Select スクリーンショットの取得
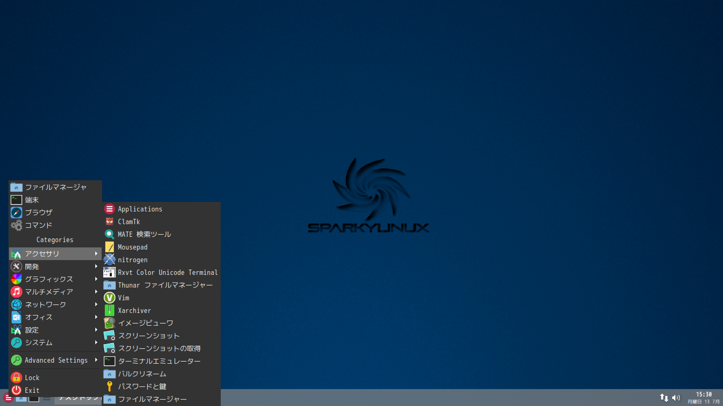The width and height of the screenshot is (723, 406). coord(161,349)
